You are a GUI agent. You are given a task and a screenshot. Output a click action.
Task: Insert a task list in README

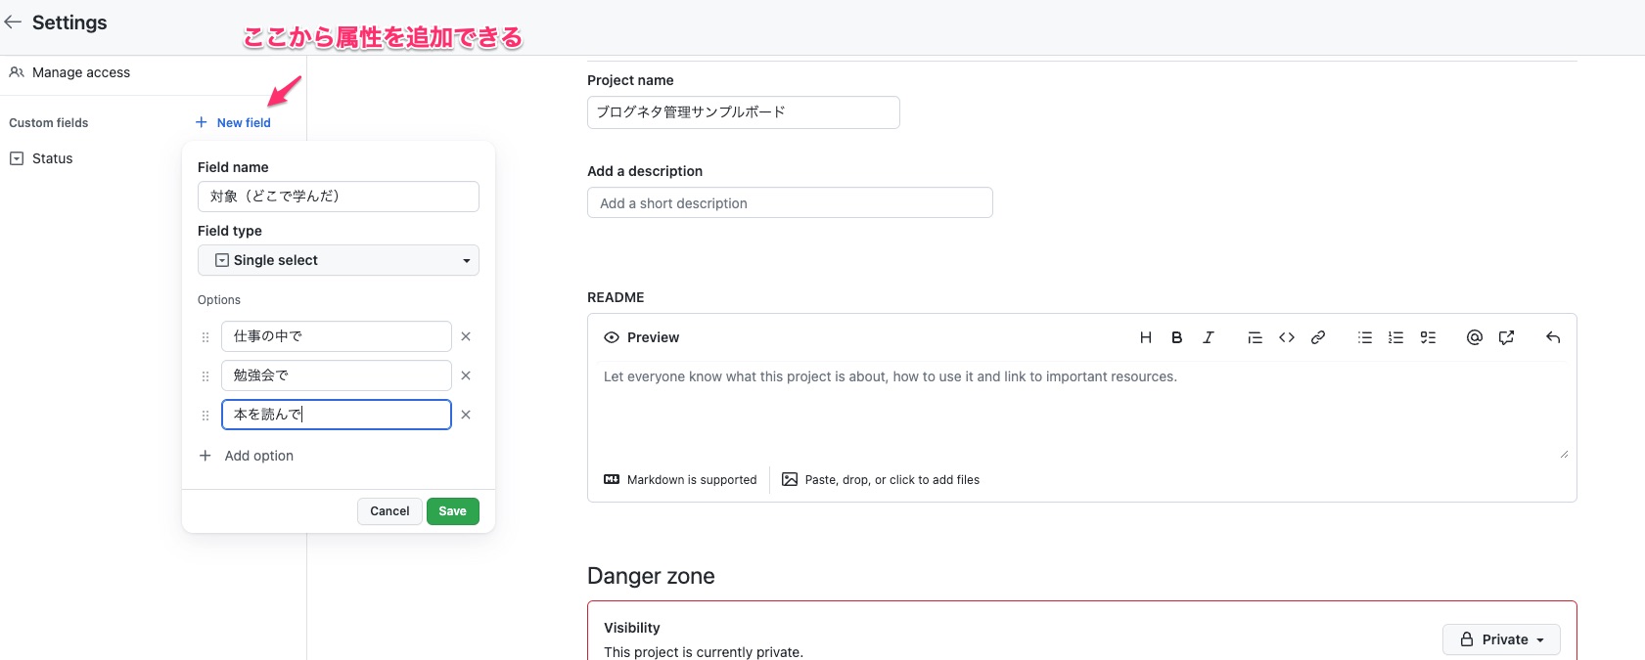point(1428,337)
